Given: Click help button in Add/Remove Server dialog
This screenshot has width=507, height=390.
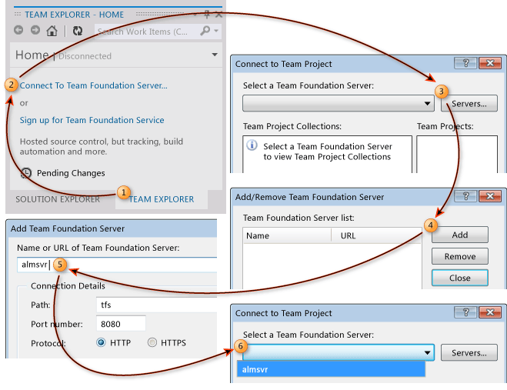Looking at the screenshot, I should coord(465,196).
